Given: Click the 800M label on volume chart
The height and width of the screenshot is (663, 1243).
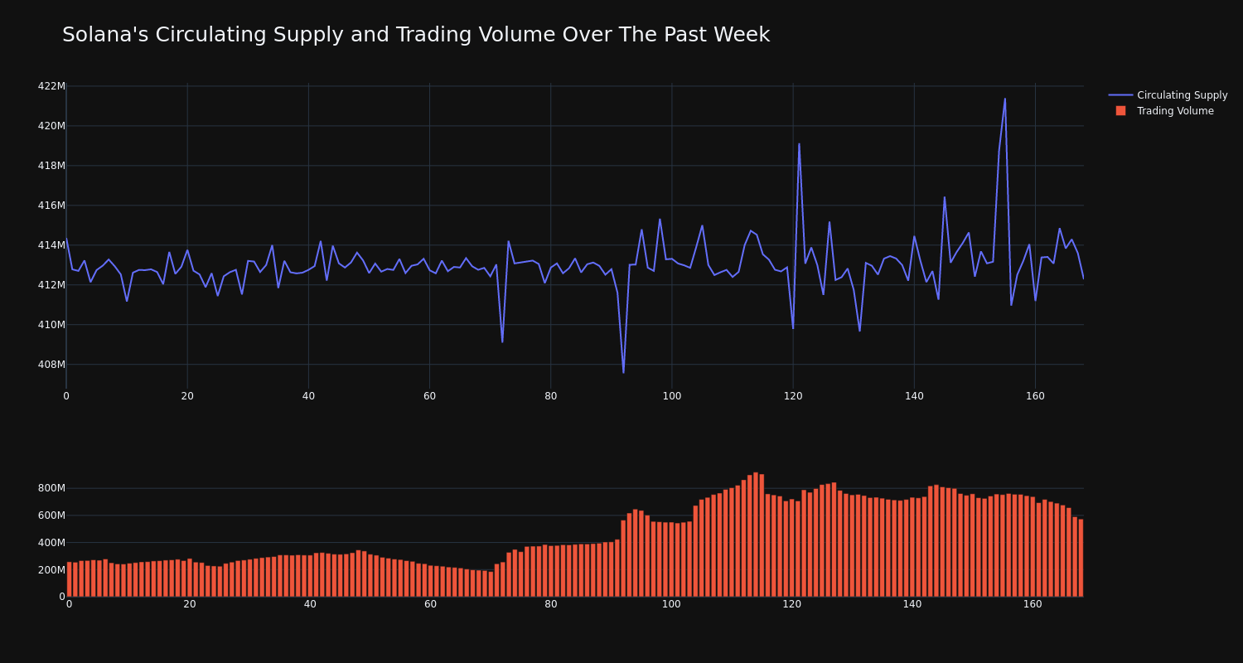Looking at the screenshot, I should [51, 488].
